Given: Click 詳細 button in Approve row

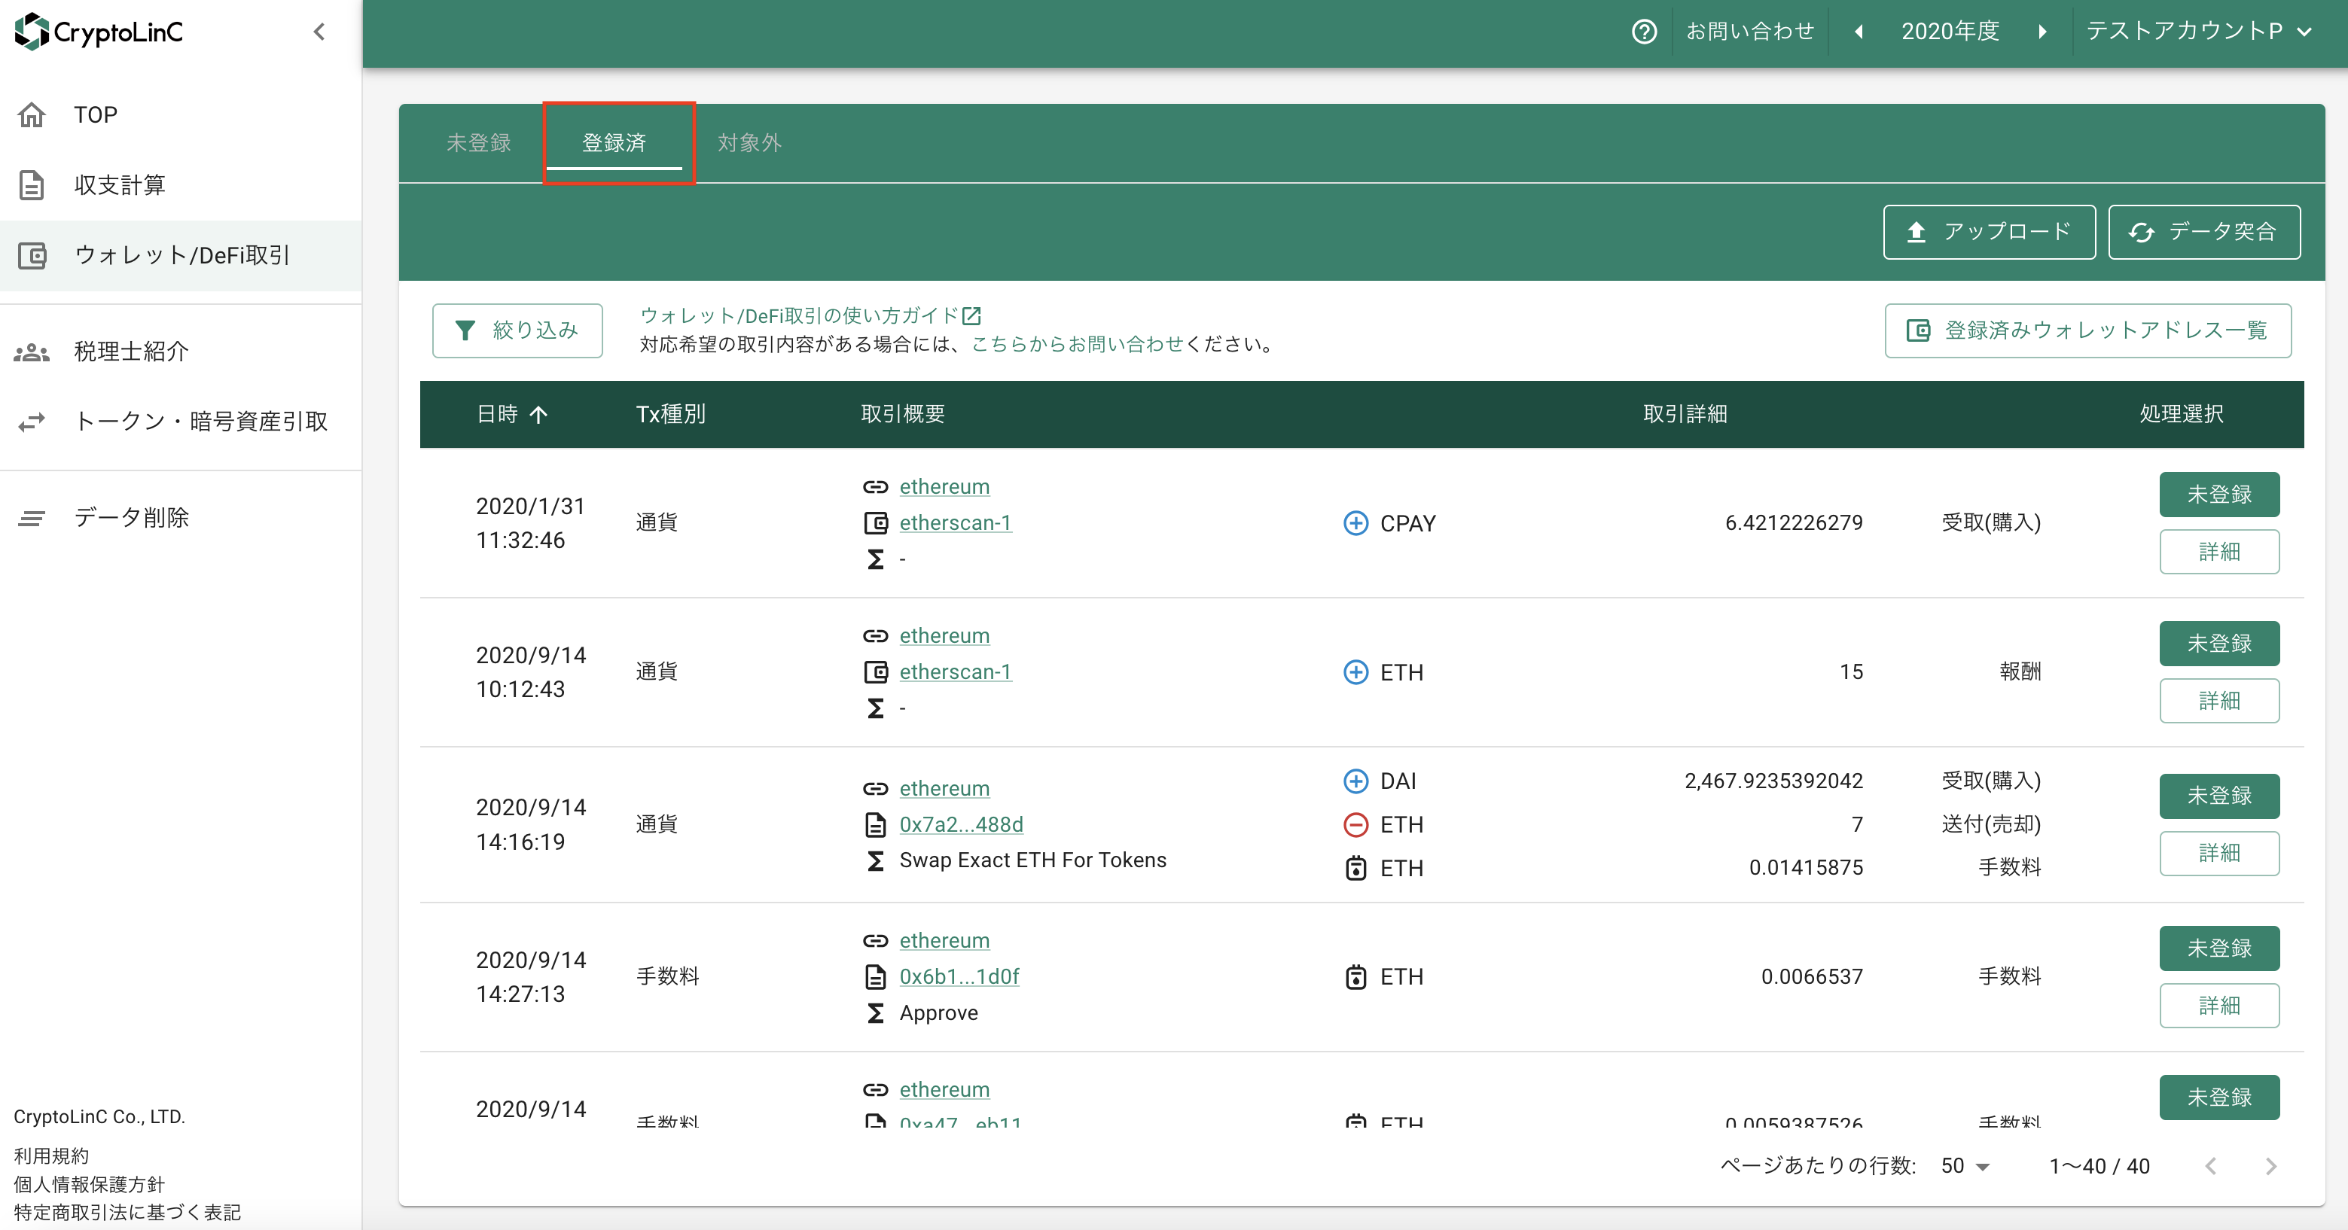Looking at the screenshot, I should click(x=2219, y=1006).
